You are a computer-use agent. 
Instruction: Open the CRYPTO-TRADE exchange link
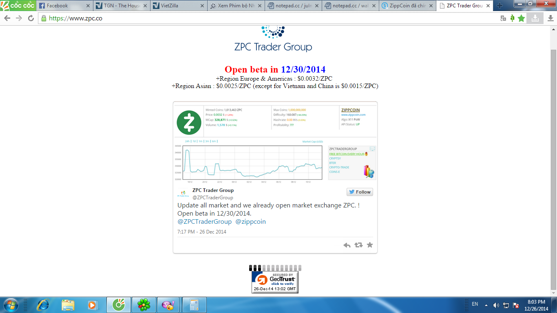coord(339,168)
